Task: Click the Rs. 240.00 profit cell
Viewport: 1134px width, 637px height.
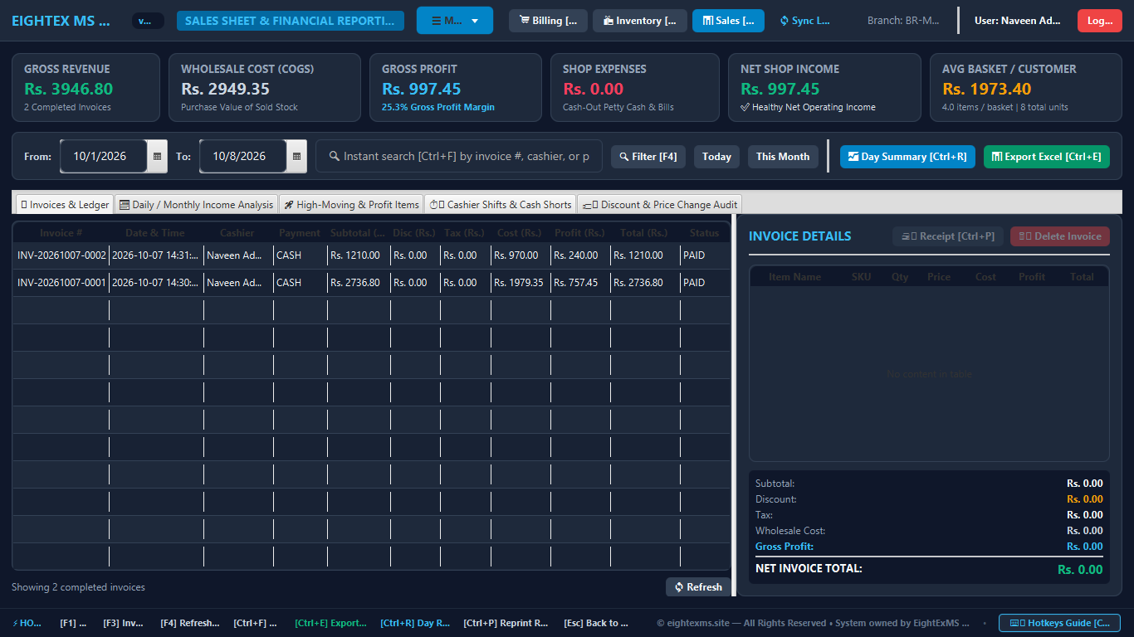Action: pyautogui.click(x=580, y=255)
